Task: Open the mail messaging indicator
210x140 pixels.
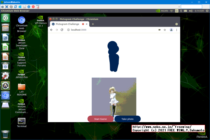Action: (185, 11)
